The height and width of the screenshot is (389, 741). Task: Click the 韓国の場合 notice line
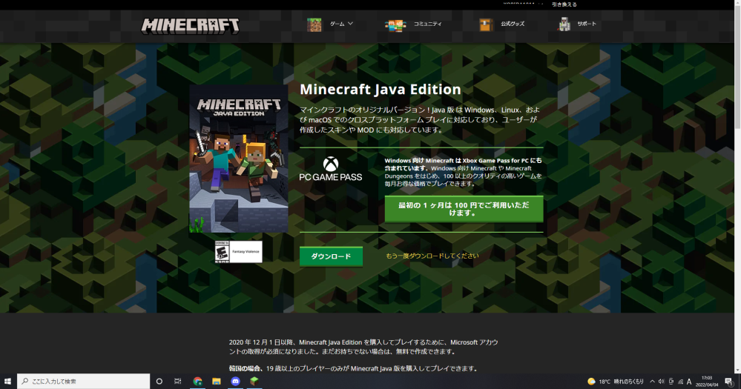click(x=355, y=368)
